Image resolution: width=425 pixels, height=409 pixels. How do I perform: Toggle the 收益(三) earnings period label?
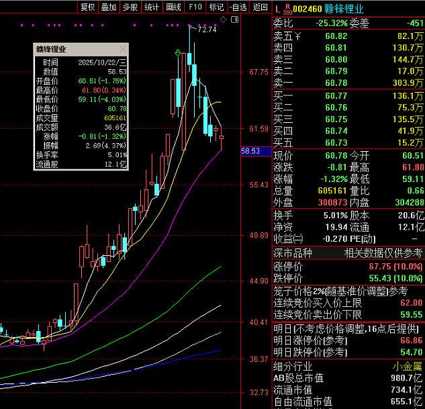[289, 238]
